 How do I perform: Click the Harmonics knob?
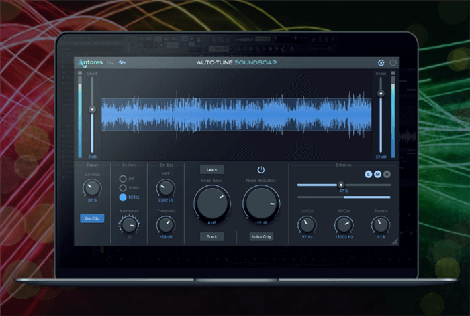(x=129, y=225)
